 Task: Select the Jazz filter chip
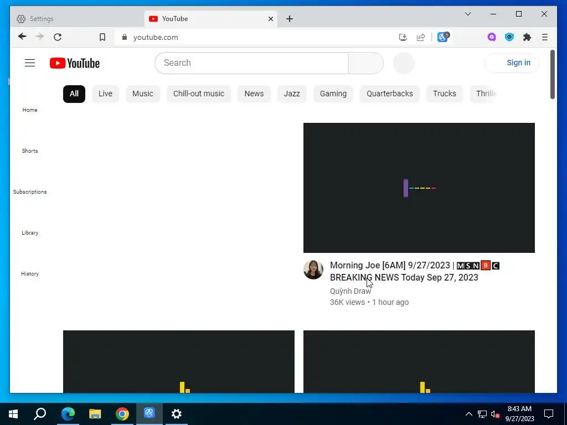click(291, 94)
